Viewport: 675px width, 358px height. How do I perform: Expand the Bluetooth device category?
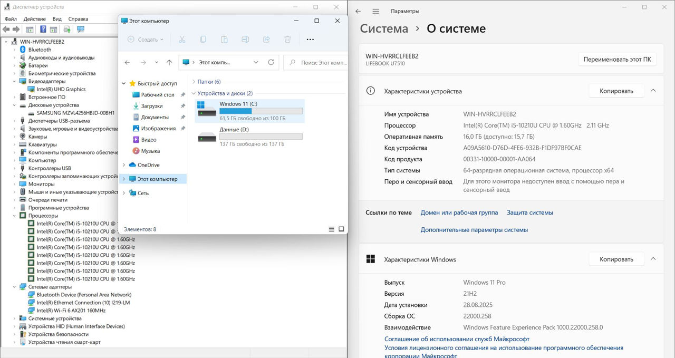(15, 50)
